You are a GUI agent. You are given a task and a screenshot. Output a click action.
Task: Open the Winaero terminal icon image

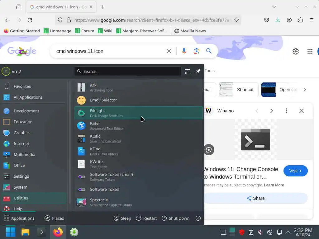click(x=255, y=139)
